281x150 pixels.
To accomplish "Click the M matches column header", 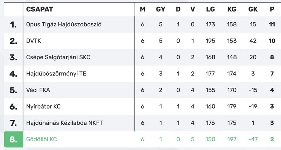I will pos(143,9).
